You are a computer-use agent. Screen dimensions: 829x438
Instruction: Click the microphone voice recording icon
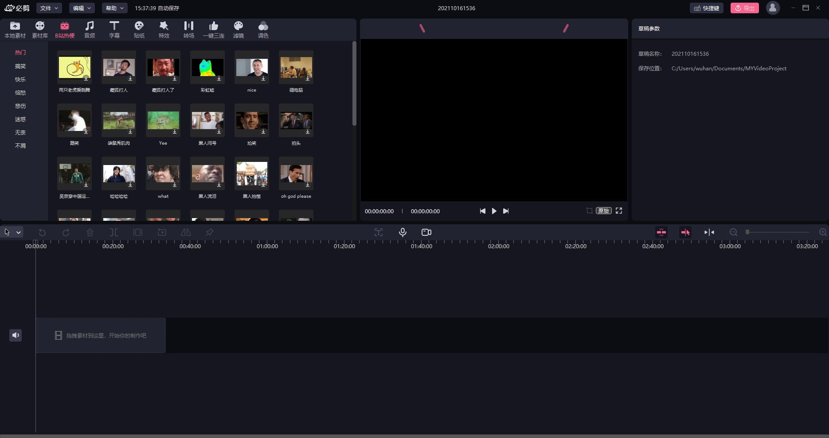403,232
